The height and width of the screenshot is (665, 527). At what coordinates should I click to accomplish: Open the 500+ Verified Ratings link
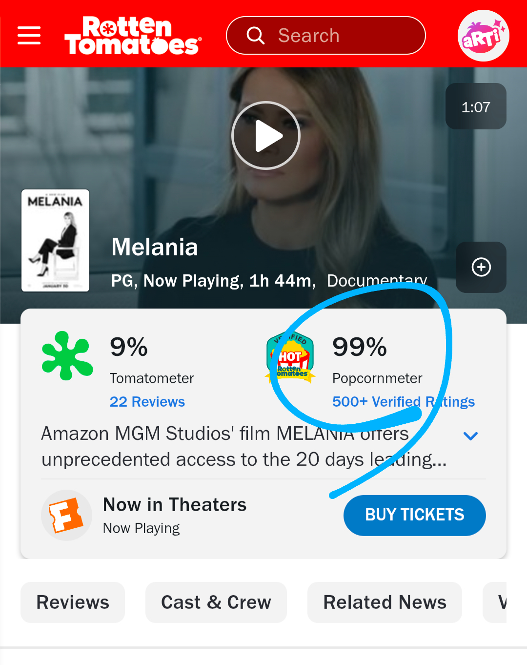tap(403, 402)
